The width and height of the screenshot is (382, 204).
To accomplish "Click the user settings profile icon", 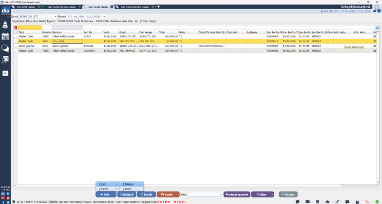I will tap(377, 9).
